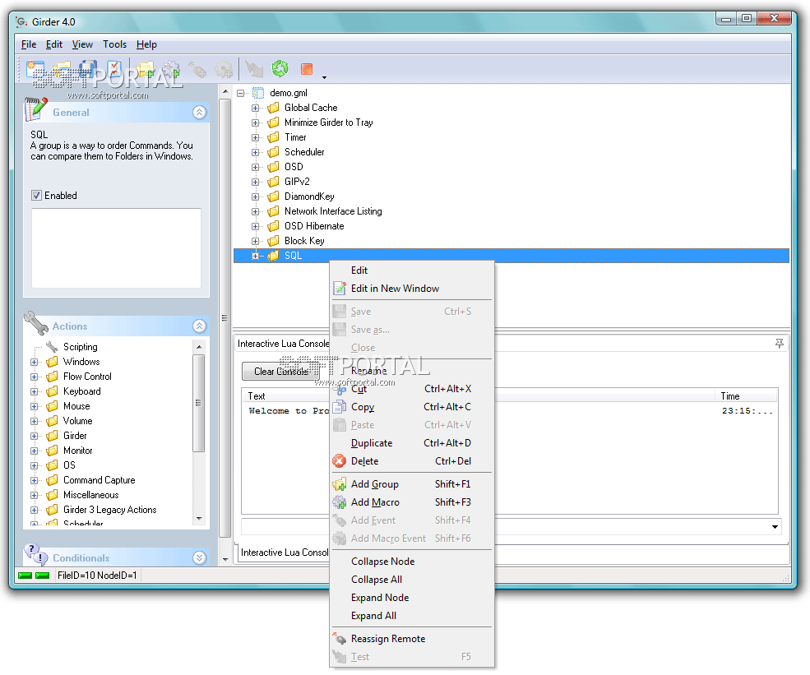Image resolution: width=810 pixels, height=675 pixels.
Task: Choose Delete in the context menu
Action: (411, 461)
